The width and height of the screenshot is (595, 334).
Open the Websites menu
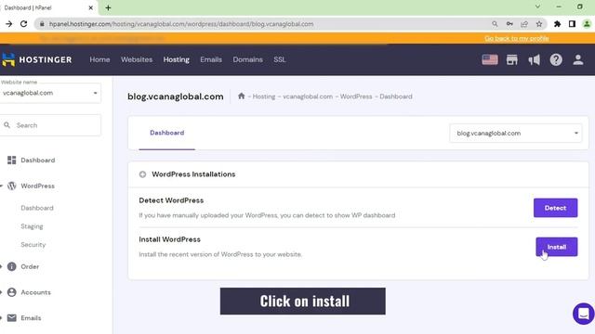[137, 59]
